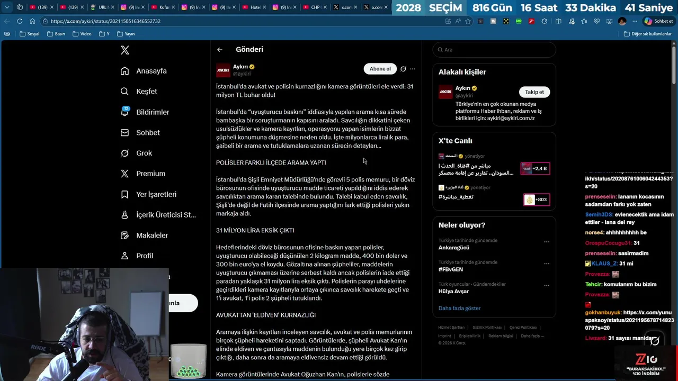
Task: Follow Aykırı with Takip et
Action: [x=534, y=92]
